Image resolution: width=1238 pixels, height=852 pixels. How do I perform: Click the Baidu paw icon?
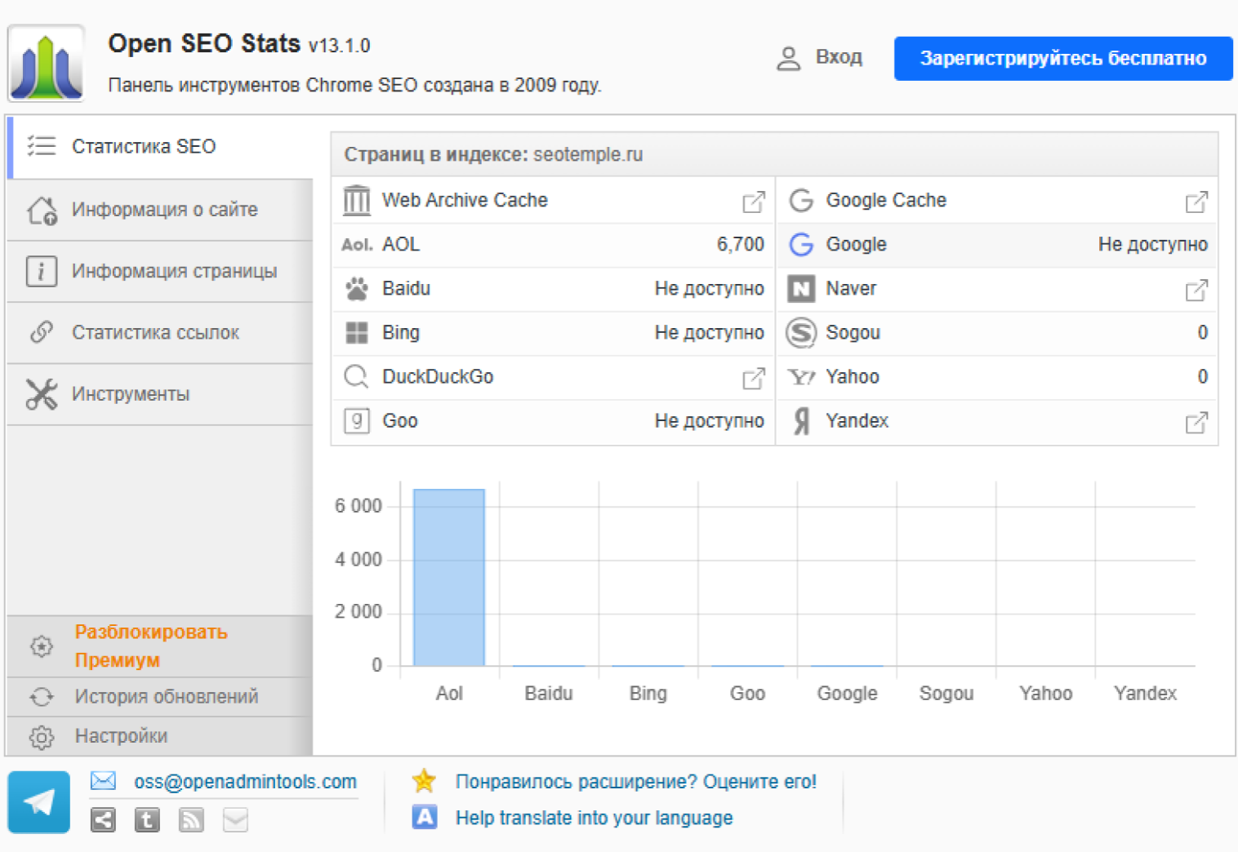(x=356, y=289)
